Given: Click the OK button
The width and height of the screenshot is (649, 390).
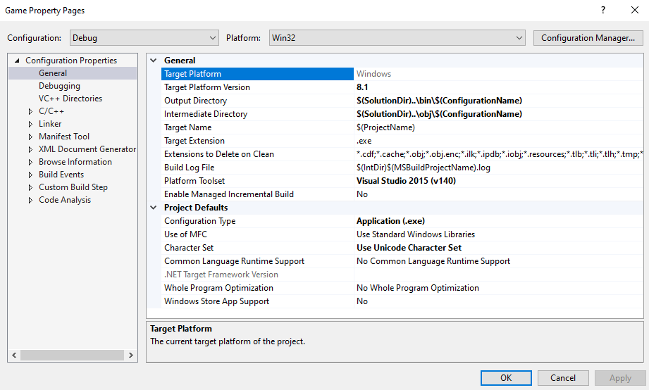Looking at the screenshot, I should (506, 377).
